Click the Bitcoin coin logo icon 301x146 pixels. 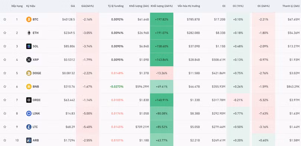click(x=29, y=19)
